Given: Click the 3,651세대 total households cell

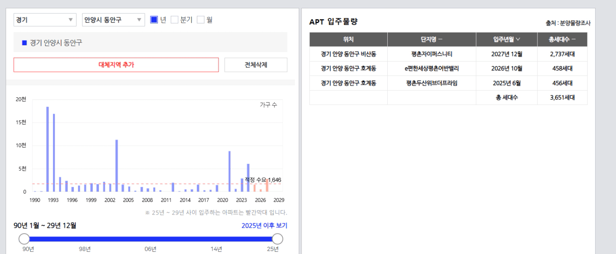Looking at the screenshot, I should pyautogui.click(x=562, y=97).
